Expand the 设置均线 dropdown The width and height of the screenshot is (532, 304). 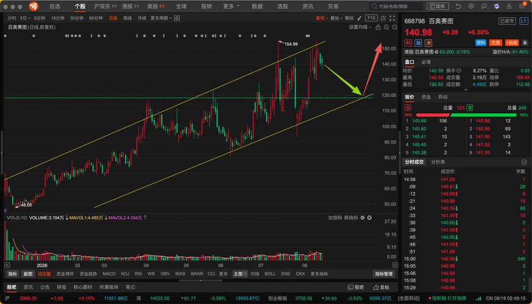360,27
